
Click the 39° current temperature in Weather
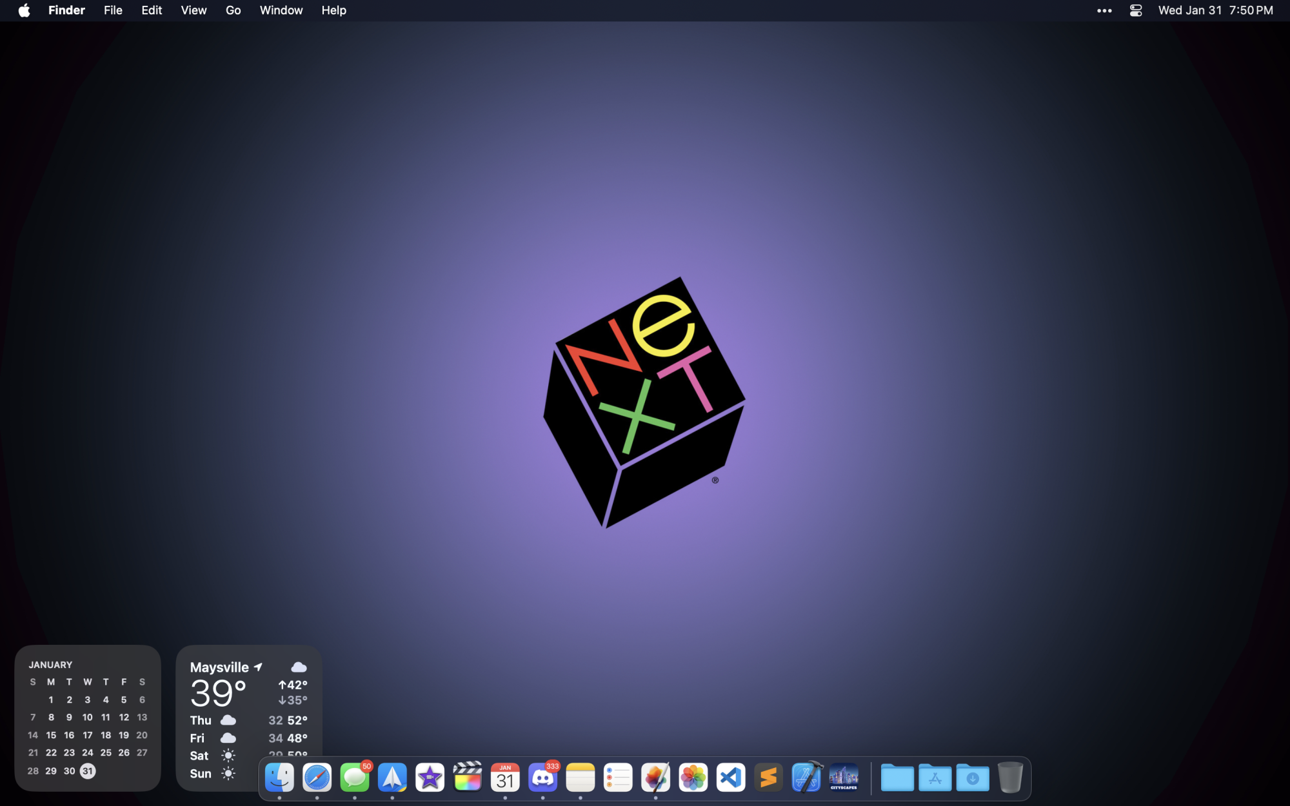click(x=218, y=694)
